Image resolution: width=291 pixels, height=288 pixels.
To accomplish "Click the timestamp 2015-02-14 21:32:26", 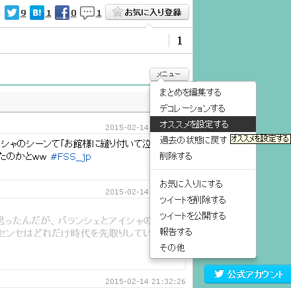I will tap(145, 281).
